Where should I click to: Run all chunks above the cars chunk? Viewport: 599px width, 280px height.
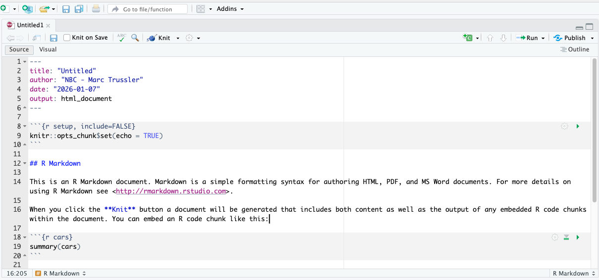coord(566,237)
